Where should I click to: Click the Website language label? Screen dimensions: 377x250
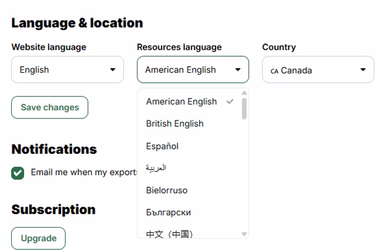pos(49,47)
